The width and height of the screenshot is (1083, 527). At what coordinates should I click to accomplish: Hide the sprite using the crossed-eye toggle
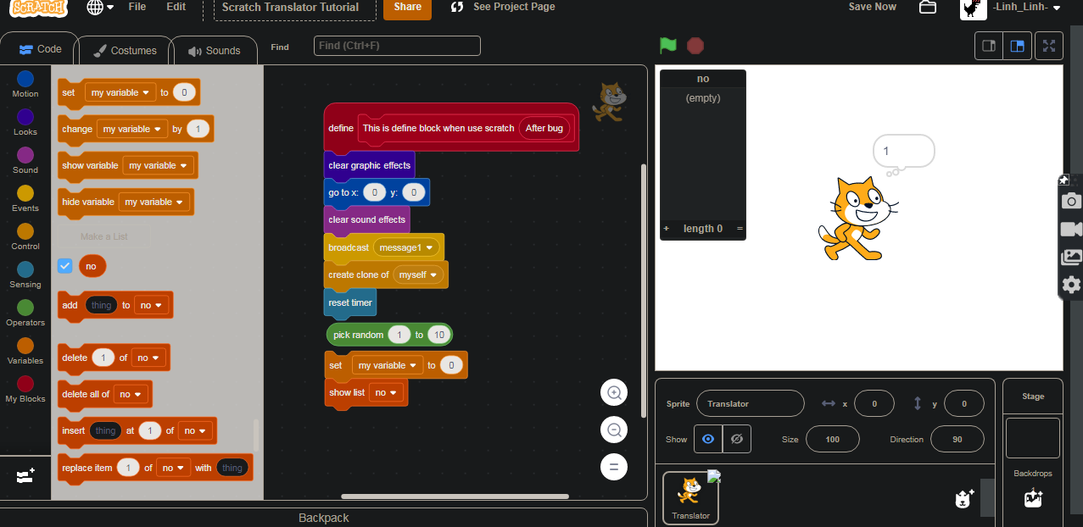tap(736, 438)
